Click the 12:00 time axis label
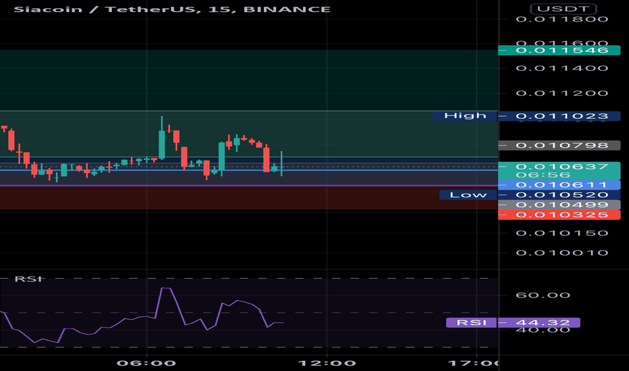629x371 pixels. [327, 364]
